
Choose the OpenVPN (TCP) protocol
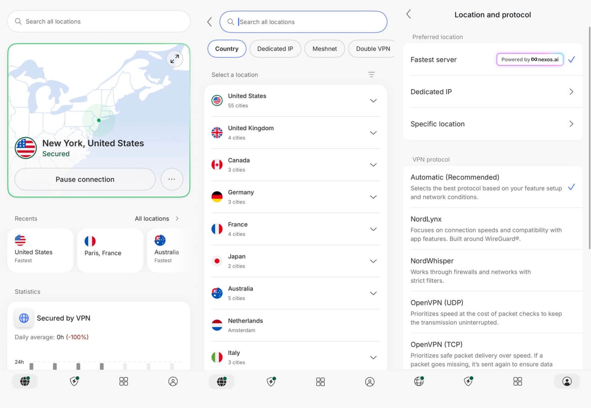493,352
